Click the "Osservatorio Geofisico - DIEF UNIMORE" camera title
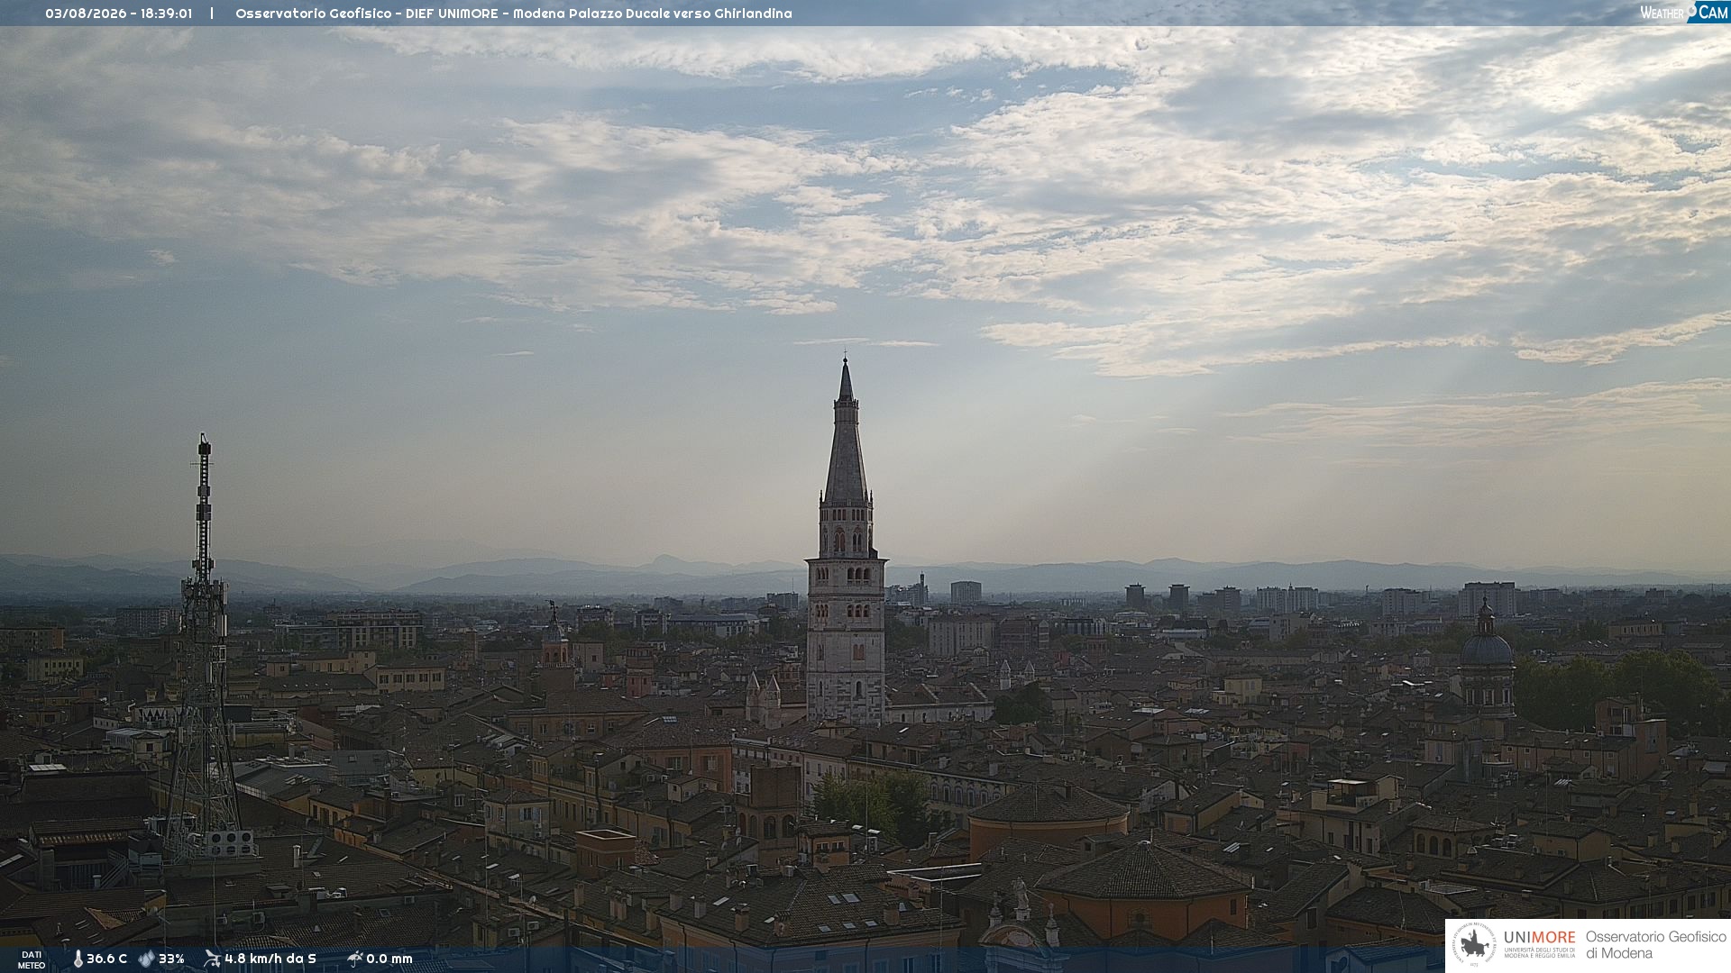The width and height of the screenshot is (1731, 973). tap(367, 14)
